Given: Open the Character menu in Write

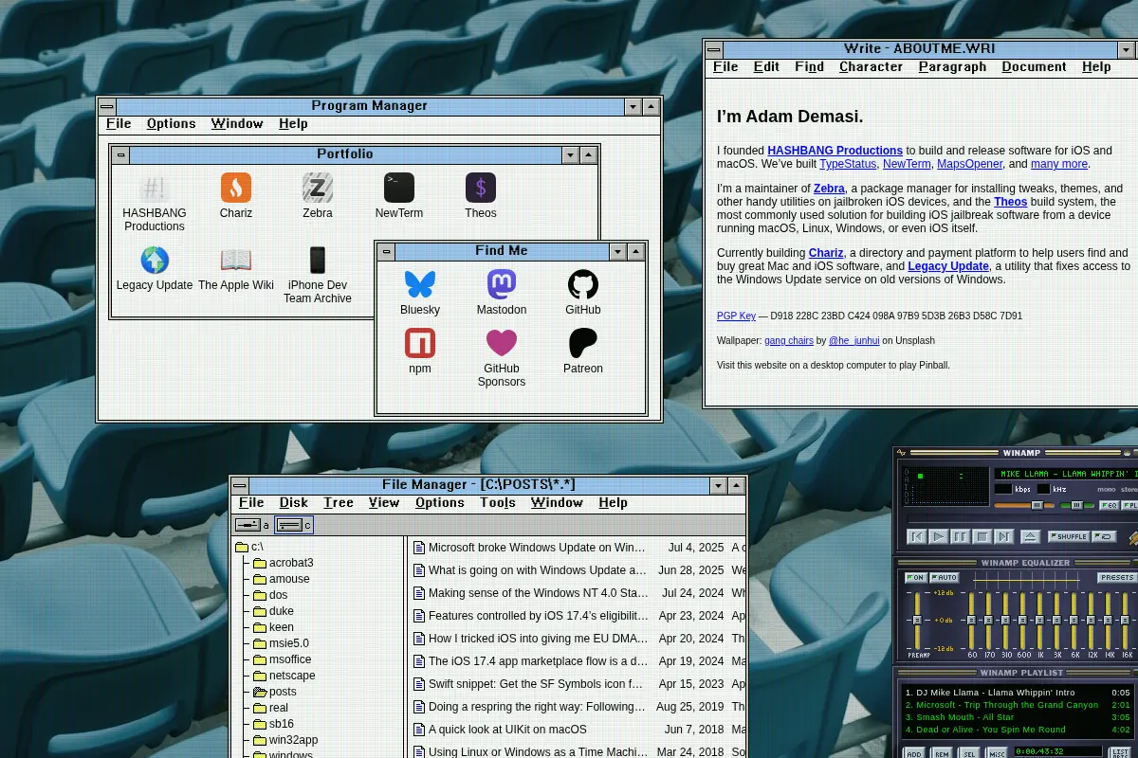Looking at the screenshot, I should click(x=871, y=67).
